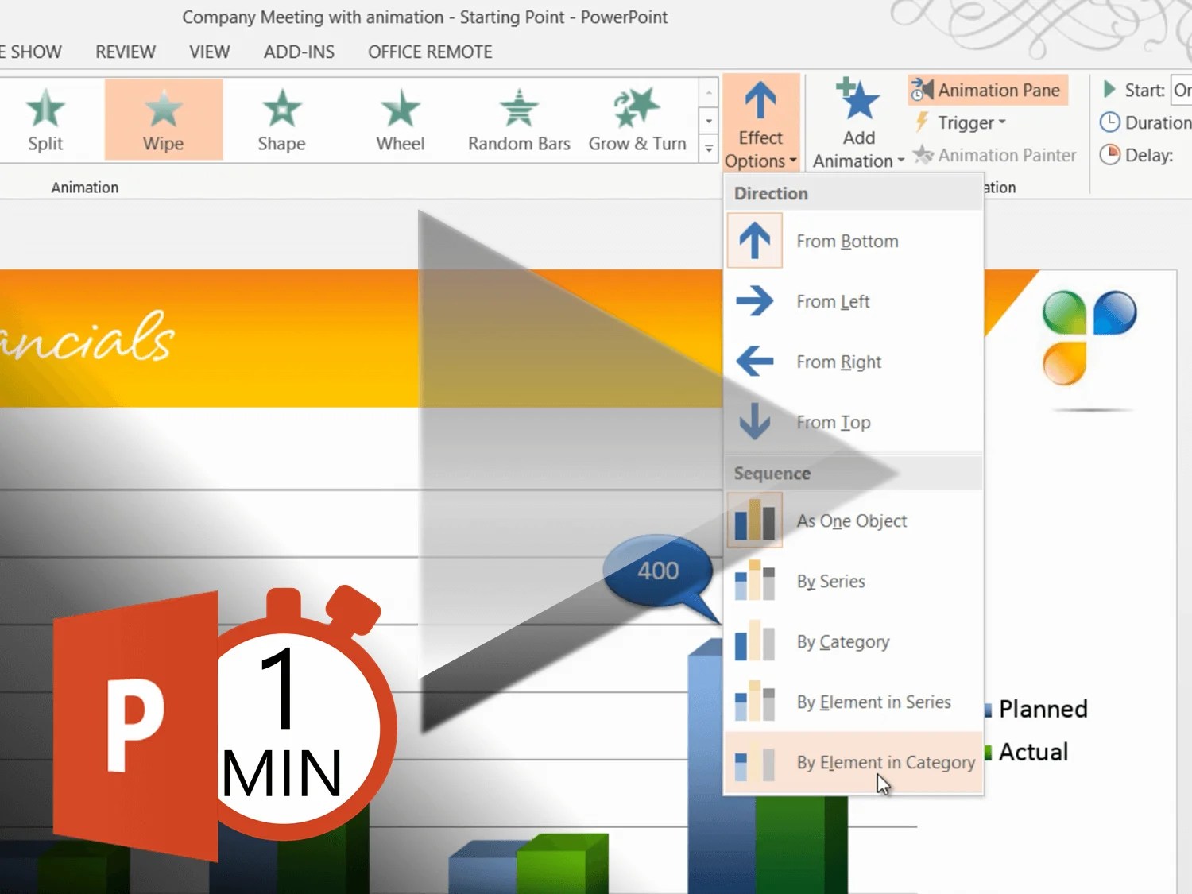1192x894 pixels.
Task: Select the Random Bars animation
Action: [517, 119]
